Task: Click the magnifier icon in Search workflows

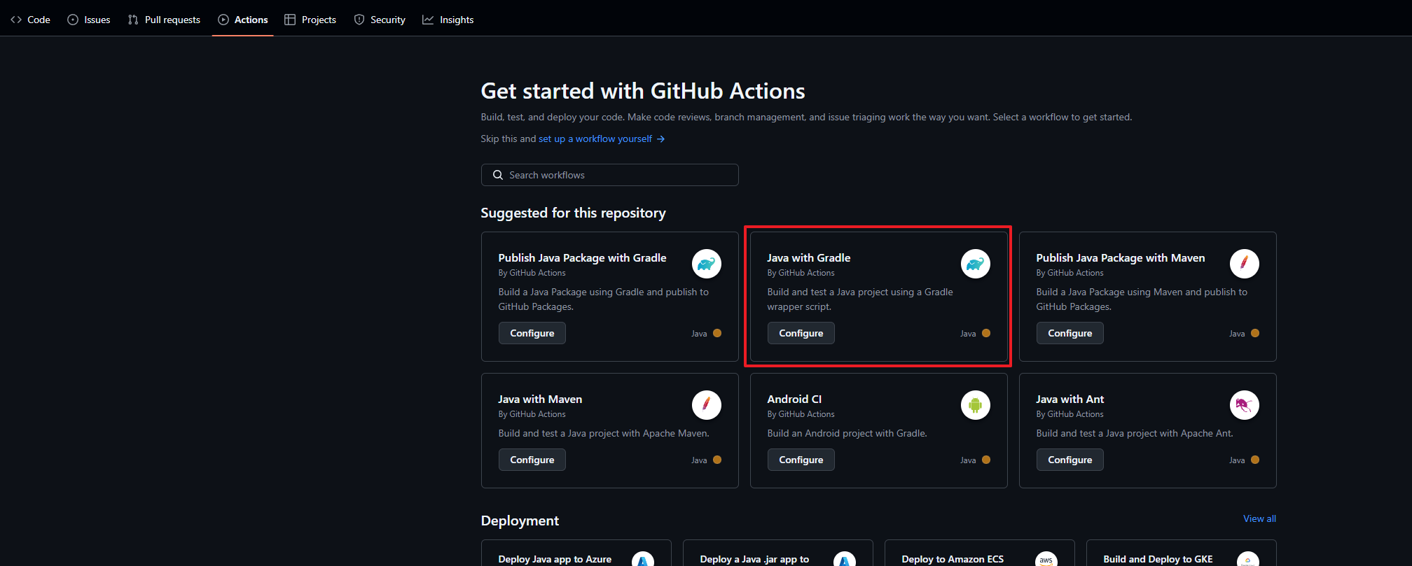Action: 498,175
